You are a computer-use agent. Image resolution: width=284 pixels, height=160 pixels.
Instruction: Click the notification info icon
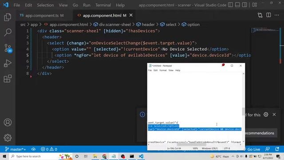click(x=142, y=115)
